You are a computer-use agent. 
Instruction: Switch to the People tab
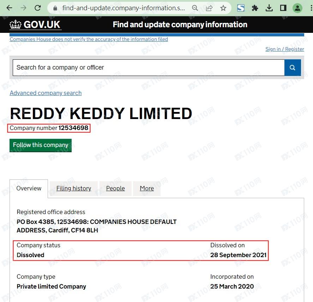pyautogui.click(x=115, y=188)
